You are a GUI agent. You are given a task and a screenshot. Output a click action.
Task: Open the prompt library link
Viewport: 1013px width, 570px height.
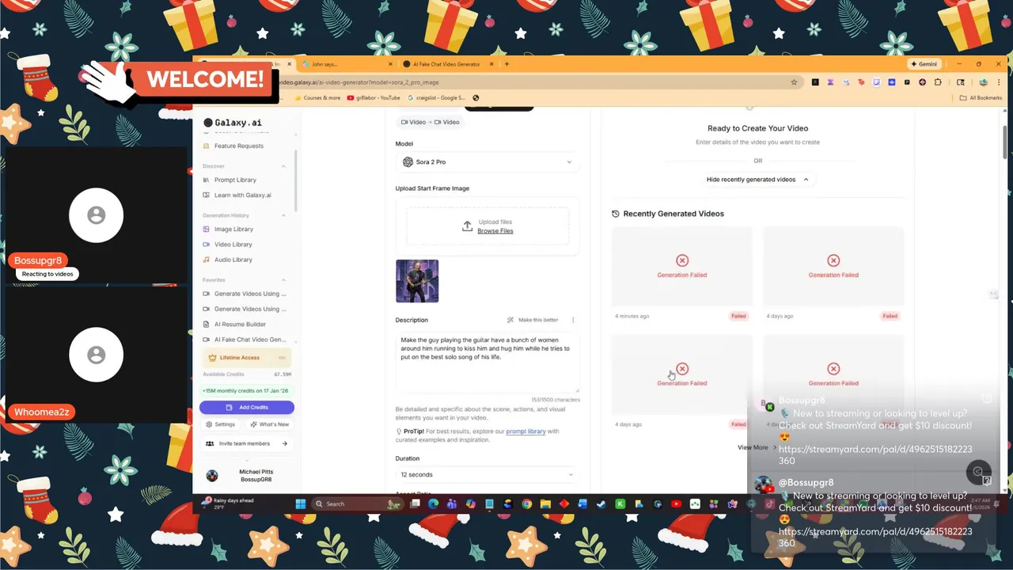point(525,431)
